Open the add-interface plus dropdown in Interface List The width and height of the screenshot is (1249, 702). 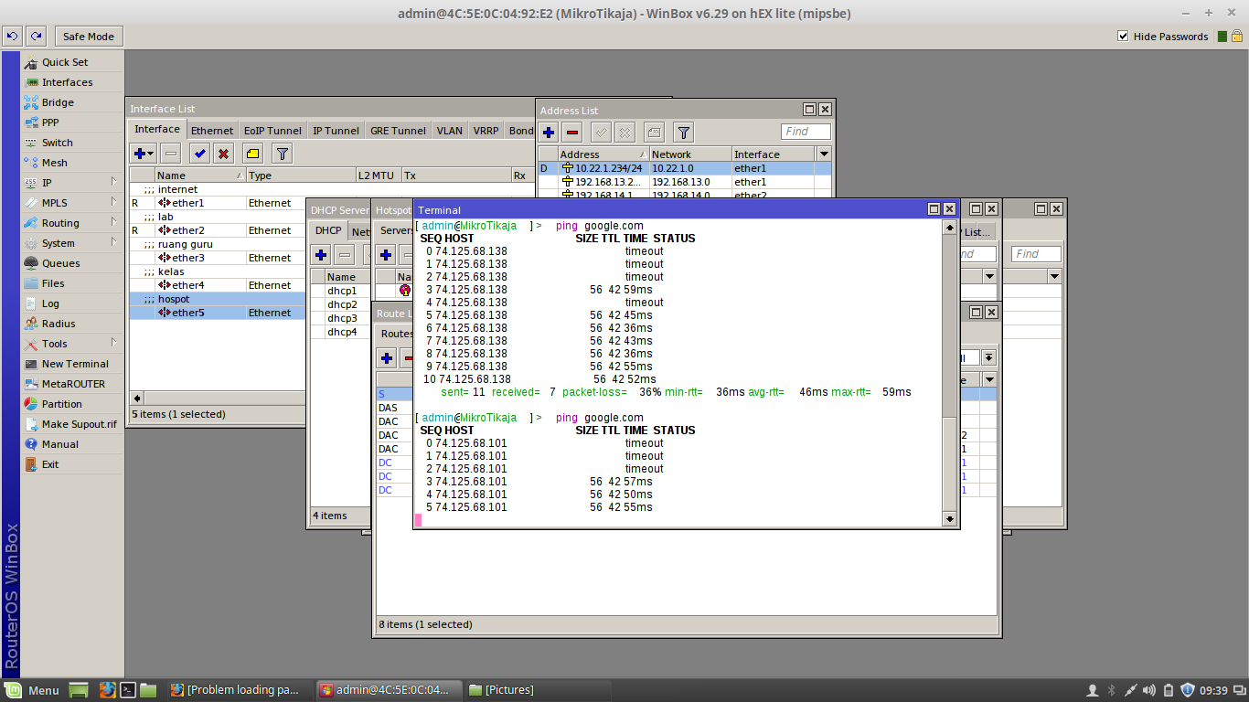tap(144, 154)
